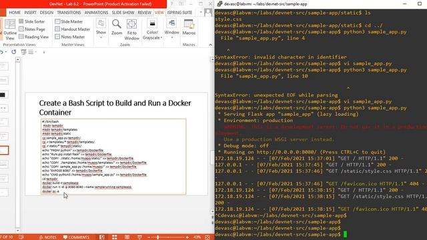Start Slide Show from status bar

tap(139, 237)
